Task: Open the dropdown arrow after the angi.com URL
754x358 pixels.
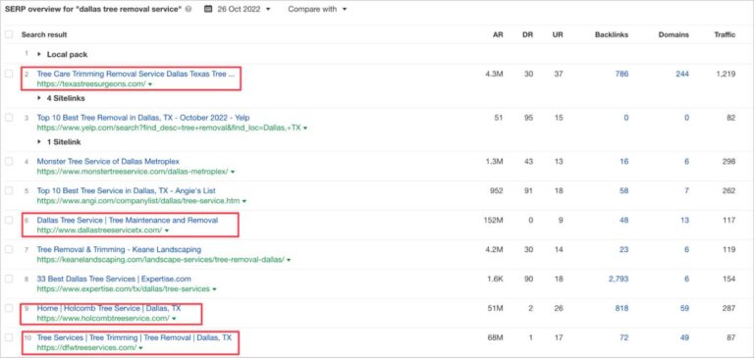Action: pyautogui.click(x=244, y=201)
